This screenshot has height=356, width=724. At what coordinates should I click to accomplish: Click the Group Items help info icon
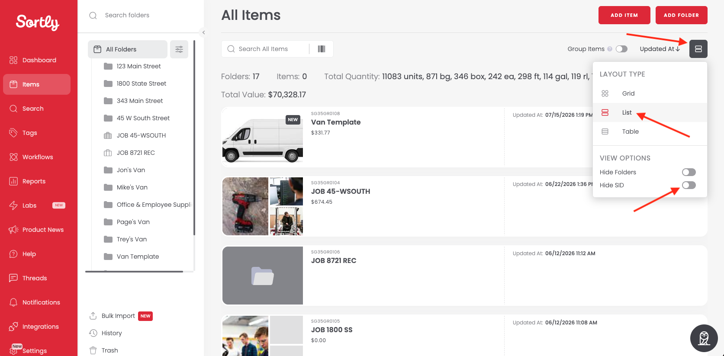[610, 49]
